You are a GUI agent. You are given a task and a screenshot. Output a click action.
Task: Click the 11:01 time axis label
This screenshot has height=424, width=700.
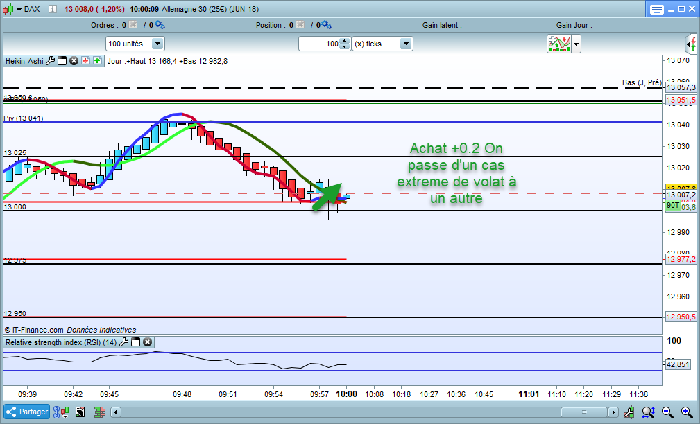[x=529, y=394]
